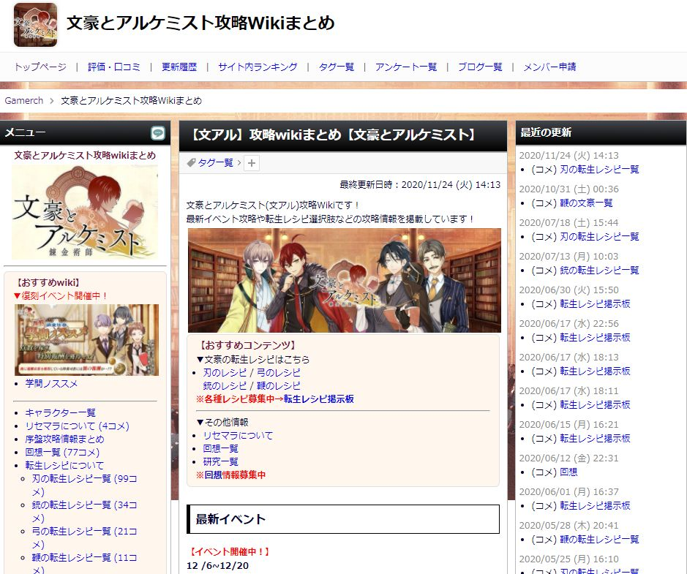Image resolution: width=687 pixels, height=574 pixels.
Task: Select メンバー申請 in the navigation bar
Action: [x=550, y=67]
